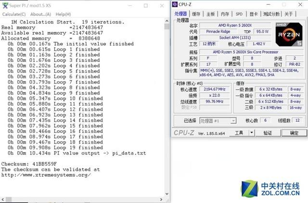Click the scroll left arrow in Super PI
This screenshot has height=203, width=308.
point(2,200)
